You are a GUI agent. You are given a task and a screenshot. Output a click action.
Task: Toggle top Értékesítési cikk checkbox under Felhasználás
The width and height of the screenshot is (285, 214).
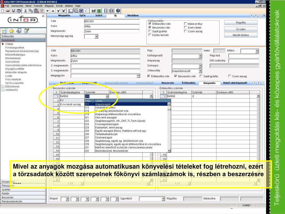[150, 24]
